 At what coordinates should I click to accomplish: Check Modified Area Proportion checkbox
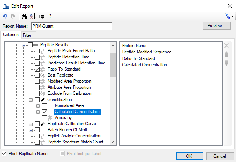(x=37, y=81)
